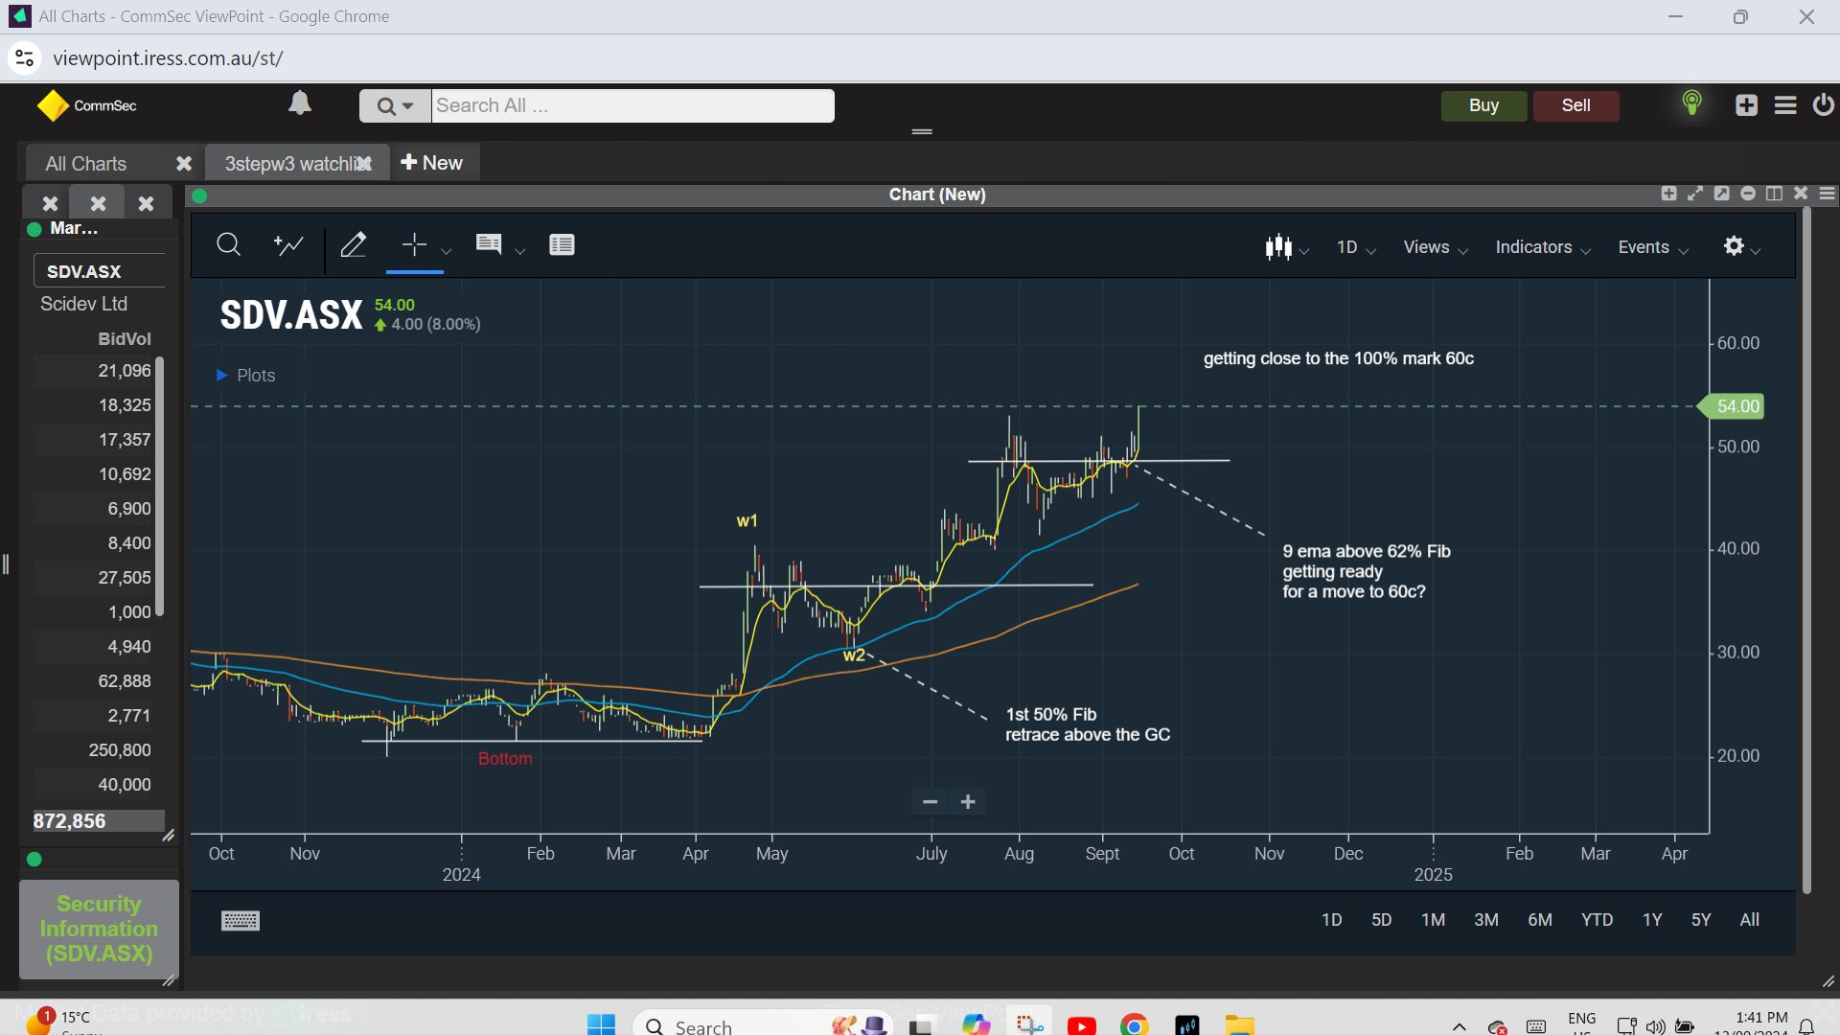Viewport: 1840px width, 1035px height.
Task: Click the SDV.ASX code field in sidebar
Action: tap(100, 271)
